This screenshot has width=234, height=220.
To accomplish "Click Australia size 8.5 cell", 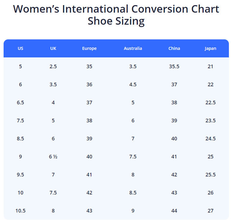I will [x=133, y=193].
